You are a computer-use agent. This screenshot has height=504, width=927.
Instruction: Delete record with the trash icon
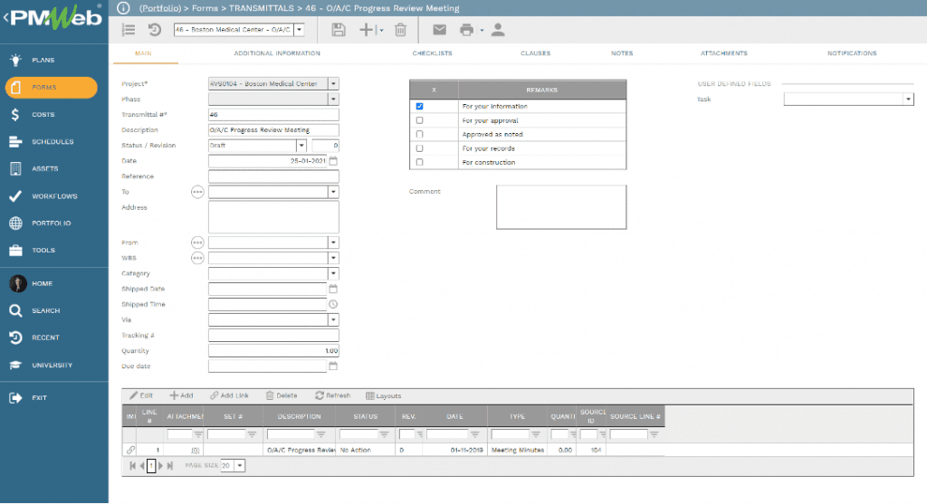401,30
